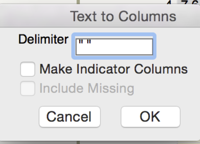Click the gap between Cancel and OK buttons
This screenshot has width=200, height=144.
tap(111, 117)
